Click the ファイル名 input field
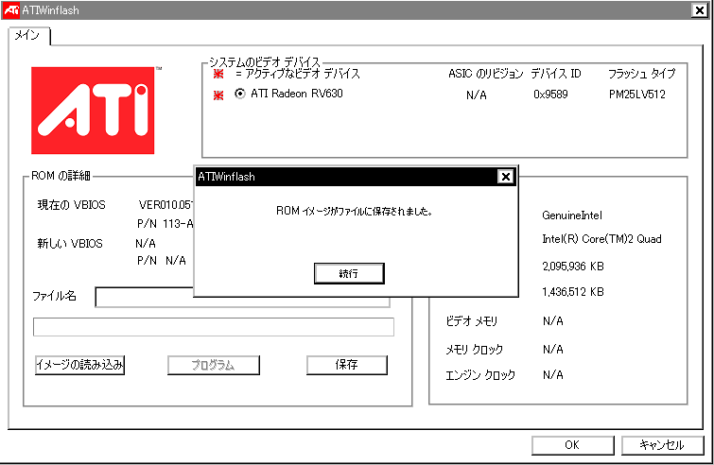714x465 pixels. 242,297
